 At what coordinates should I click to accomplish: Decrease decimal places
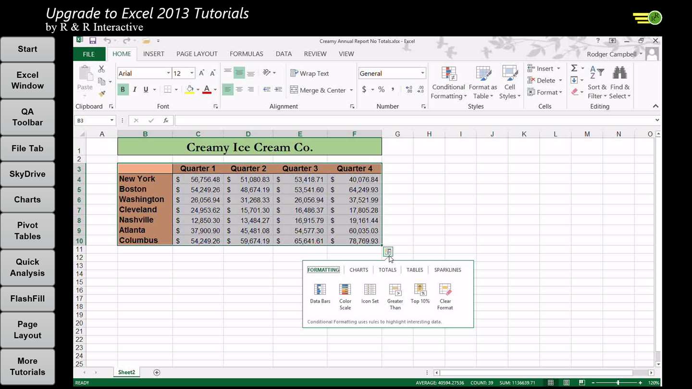tap(420, 89)
